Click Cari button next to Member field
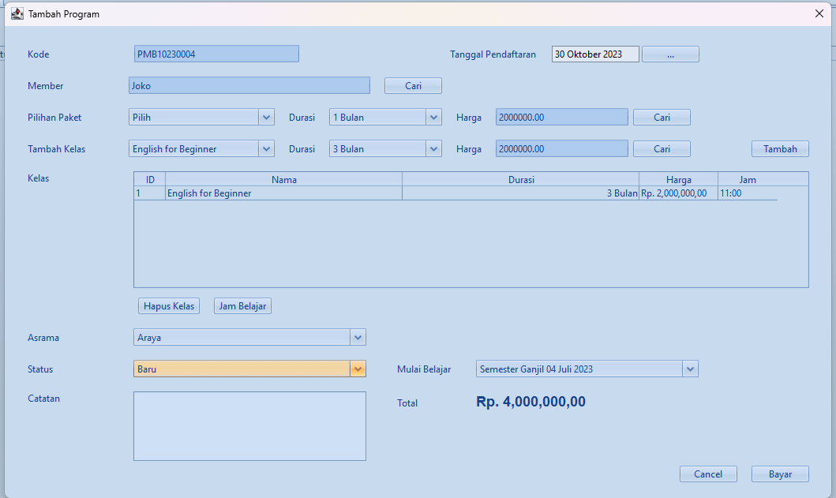 [x=413, y=85]
